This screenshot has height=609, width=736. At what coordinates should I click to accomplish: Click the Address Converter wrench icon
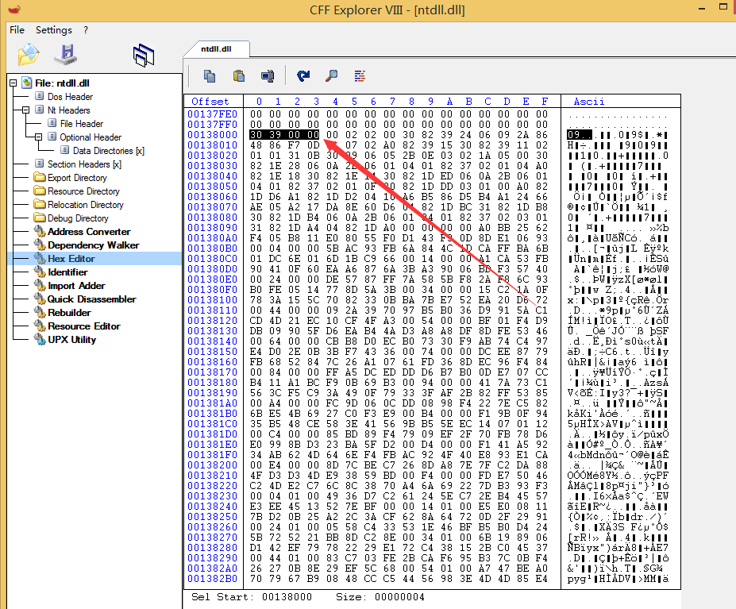tap(40, 232)
